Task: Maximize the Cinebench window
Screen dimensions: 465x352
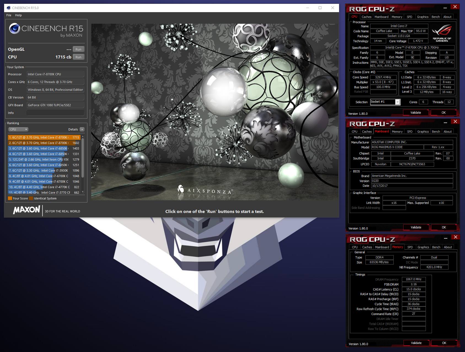Action: [x=320, y=8]
